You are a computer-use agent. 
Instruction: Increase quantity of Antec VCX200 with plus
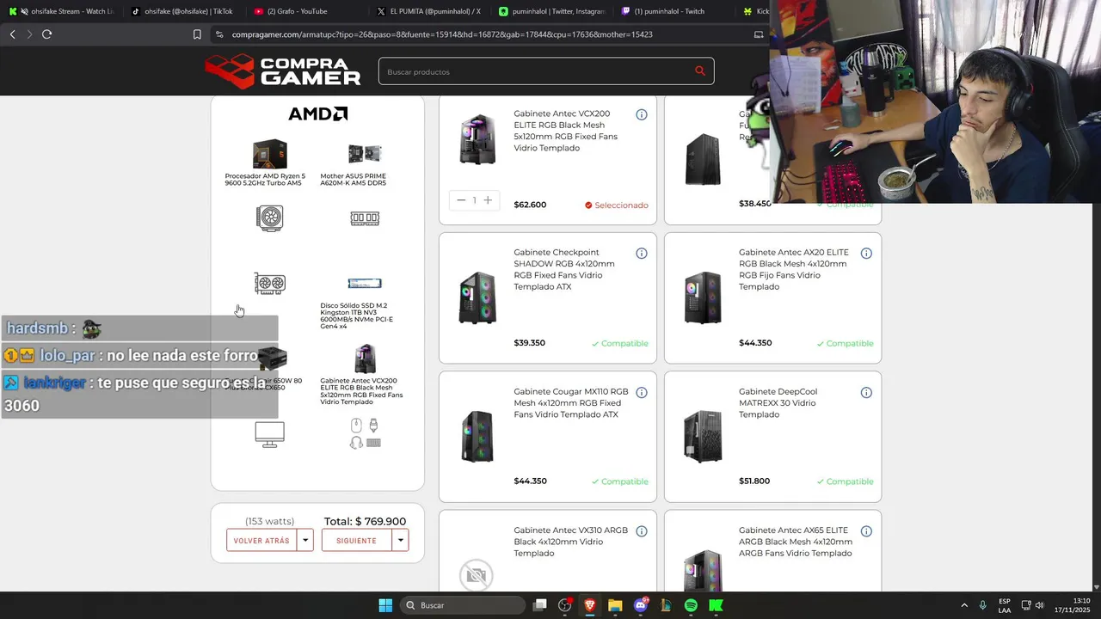tap(488, 200)
